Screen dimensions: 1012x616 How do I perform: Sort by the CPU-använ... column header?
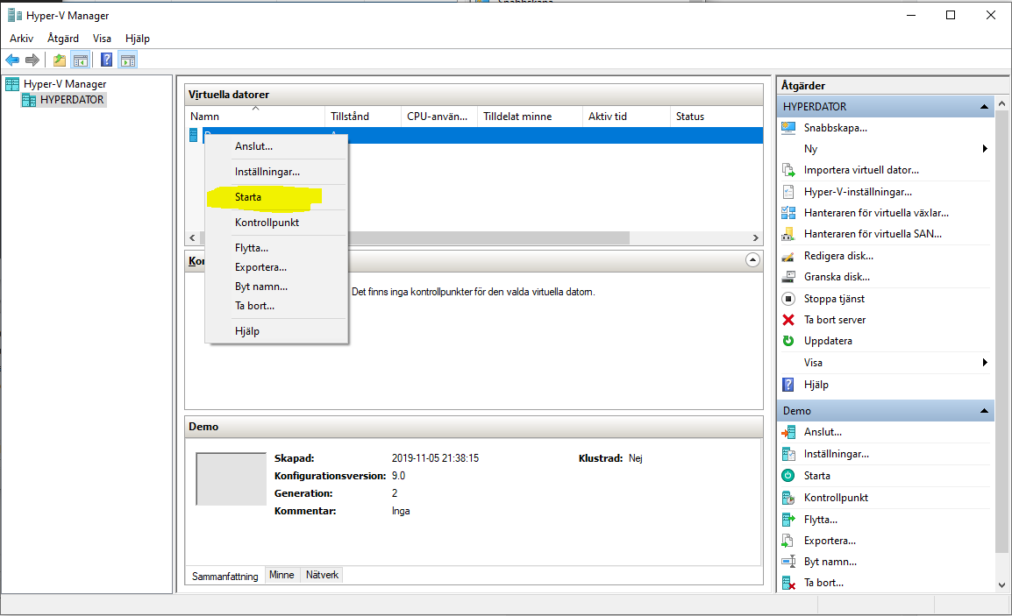tap(439, 117)
